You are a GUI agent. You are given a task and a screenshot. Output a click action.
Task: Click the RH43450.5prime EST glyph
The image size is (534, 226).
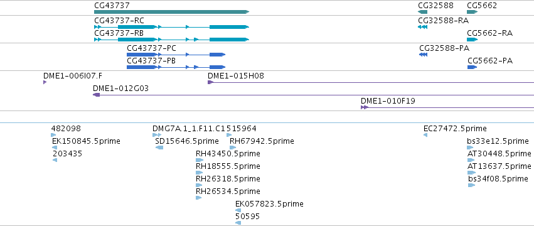tap(199, 160)
